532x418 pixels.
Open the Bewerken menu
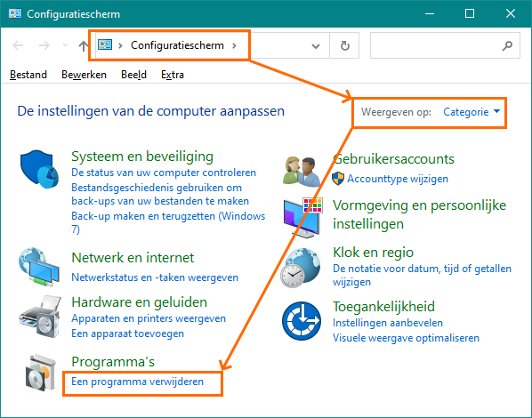[84, 75]
